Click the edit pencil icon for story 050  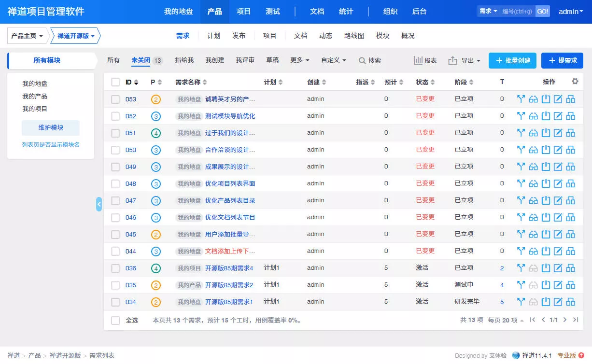(558, 150)
